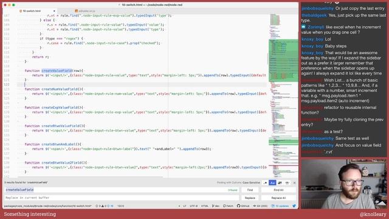Viewport: 389px width, 219px height.
Task: Open the cursor position 122:6 indicator
Action: (120, 206)
